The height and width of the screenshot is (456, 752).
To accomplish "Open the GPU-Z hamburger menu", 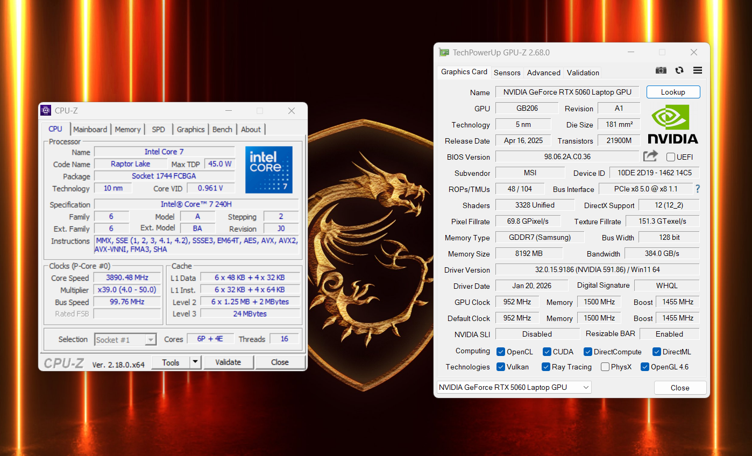I will pyautogui.click(x=698, y=70).
